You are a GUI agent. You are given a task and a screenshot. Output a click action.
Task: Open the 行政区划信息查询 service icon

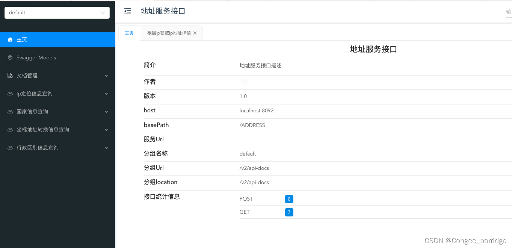pyautogui.click(x=9, y=148)
